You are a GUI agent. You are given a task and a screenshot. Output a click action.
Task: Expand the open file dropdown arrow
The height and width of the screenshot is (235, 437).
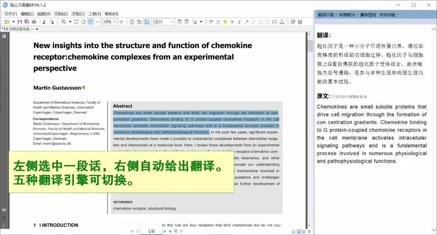13,22
